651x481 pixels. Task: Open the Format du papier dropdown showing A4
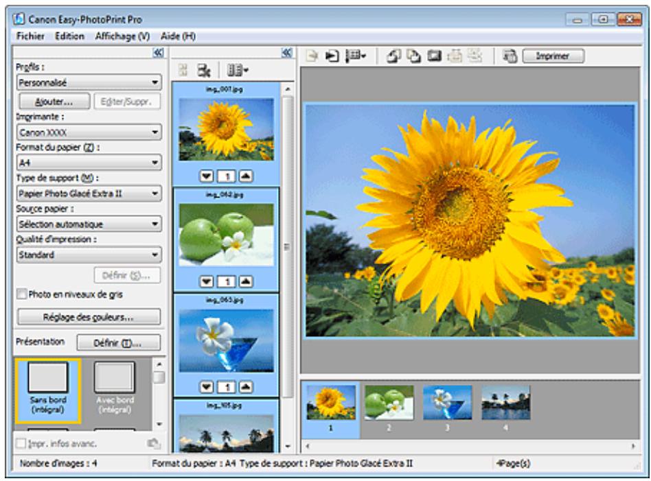(x=89, y=163)
